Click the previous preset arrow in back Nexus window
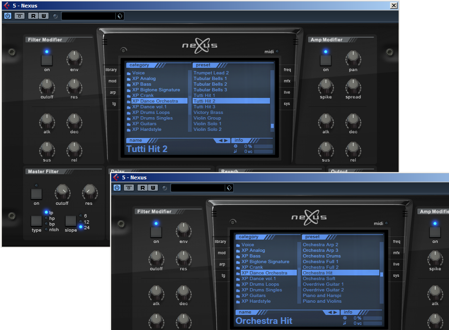Screen dimensions: 449x330 click(x=220, y=141)
